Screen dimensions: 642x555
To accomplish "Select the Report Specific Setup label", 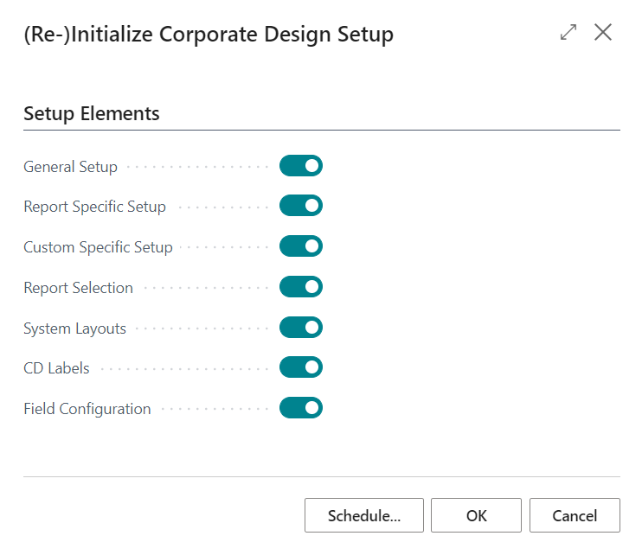I will pos(94,207).
